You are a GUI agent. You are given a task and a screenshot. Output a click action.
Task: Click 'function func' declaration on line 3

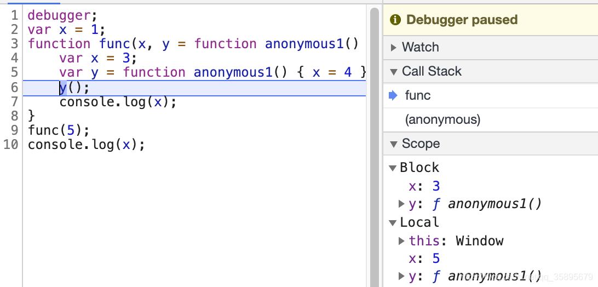coord(79,44)
